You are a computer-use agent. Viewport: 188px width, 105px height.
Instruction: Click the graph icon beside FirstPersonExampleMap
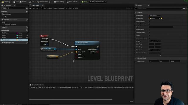(x=42, y=8)
